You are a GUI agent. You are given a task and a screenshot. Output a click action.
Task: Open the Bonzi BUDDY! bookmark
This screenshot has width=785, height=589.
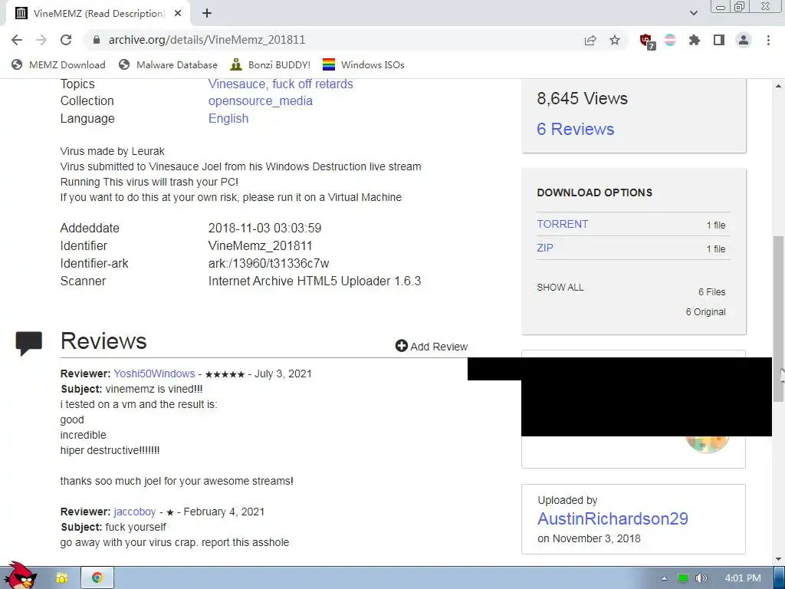271,64
